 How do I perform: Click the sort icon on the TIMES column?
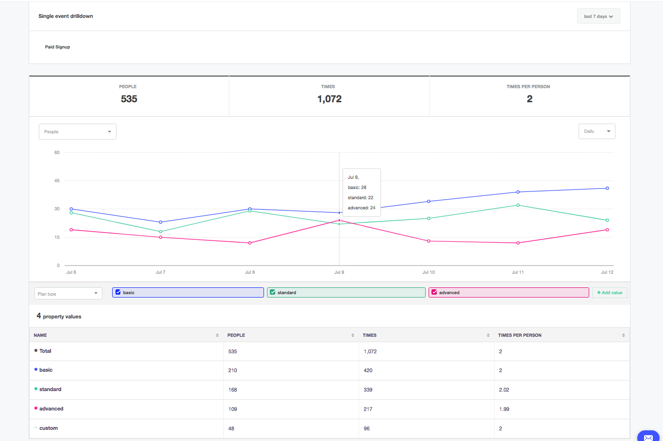[x=488, y=335]
